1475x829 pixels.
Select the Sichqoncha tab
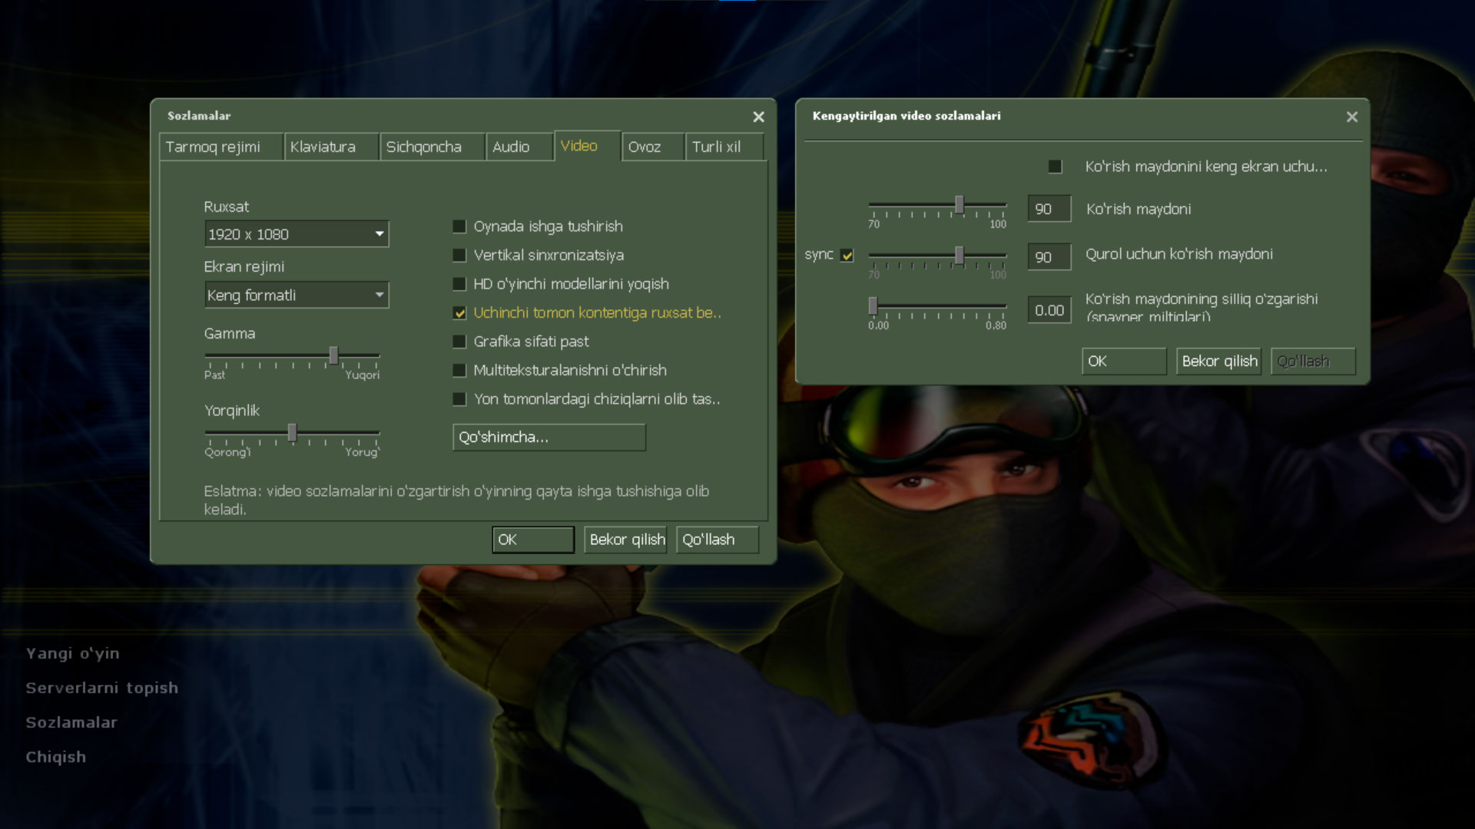[432, 147]
